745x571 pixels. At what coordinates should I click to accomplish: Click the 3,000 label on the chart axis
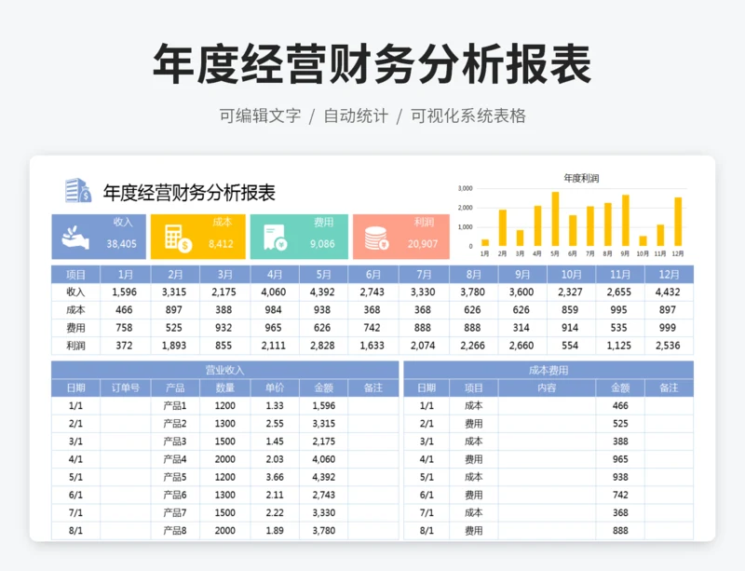(465, 188)
